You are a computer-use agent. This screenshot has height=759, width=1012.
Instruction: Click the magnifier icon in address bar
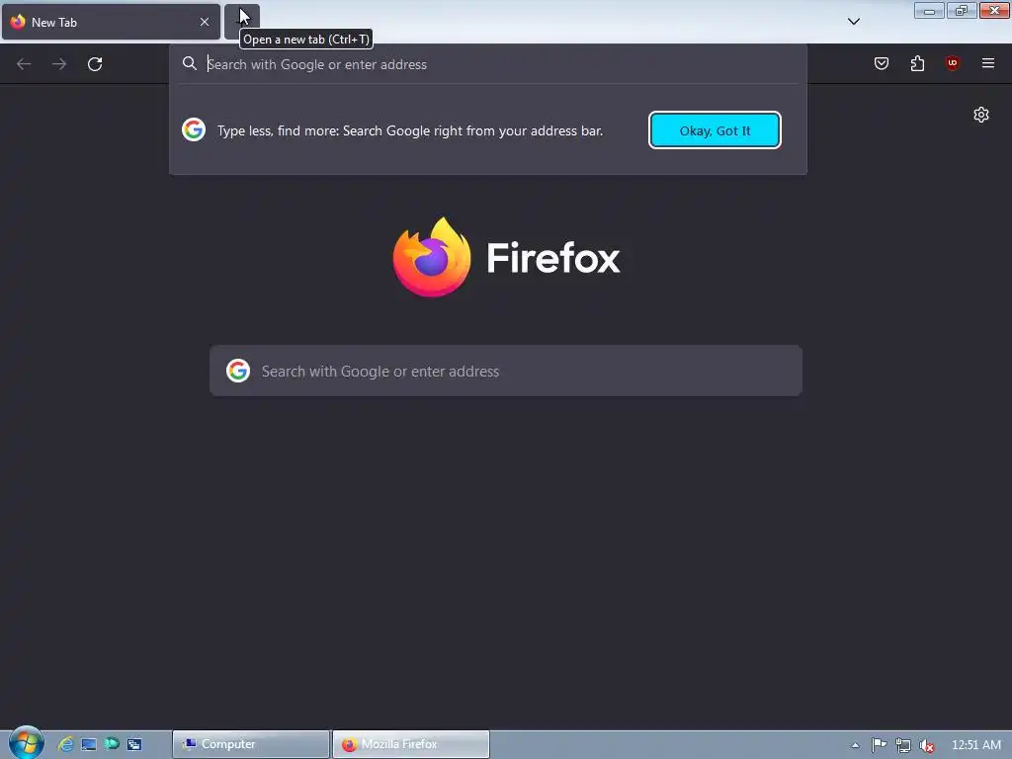(189, 63)
